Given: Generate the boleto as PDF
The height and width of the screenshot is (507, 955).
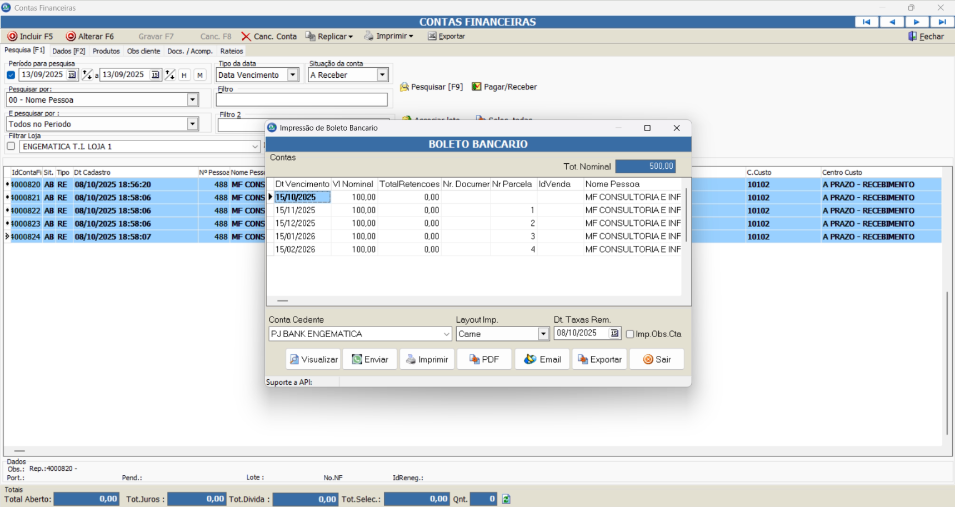Looking at the screenshot, I should (x=484, y=359).
